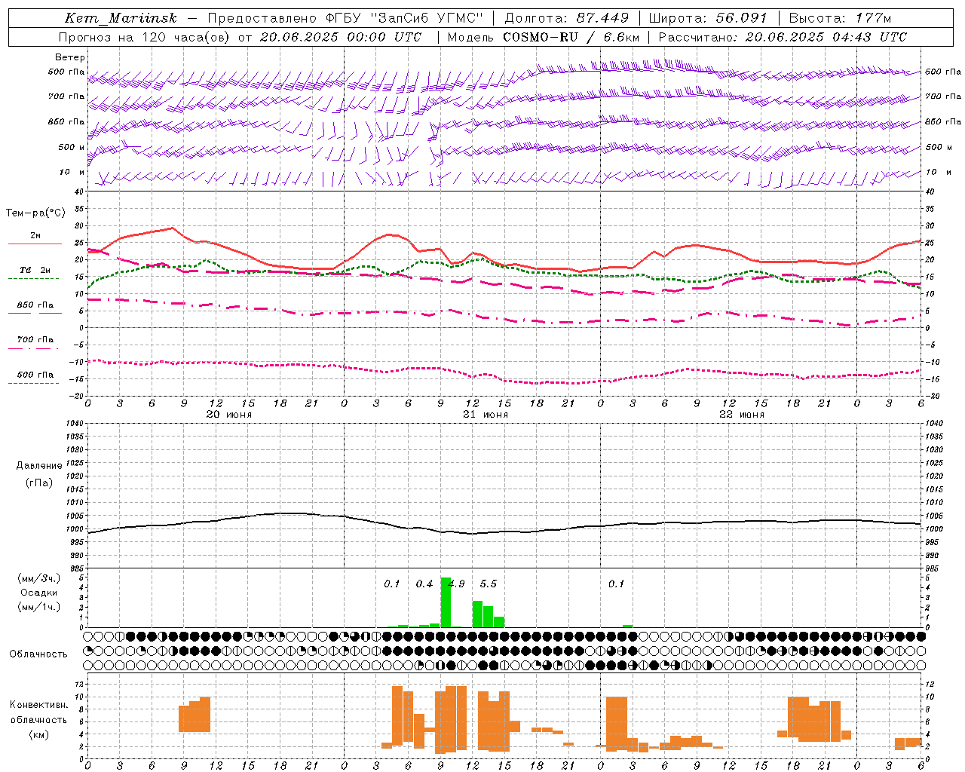Image resolution: width=965 pixels, height=772 pixels.
Task: Click the date label 21 июня
Action: point(486,415)
